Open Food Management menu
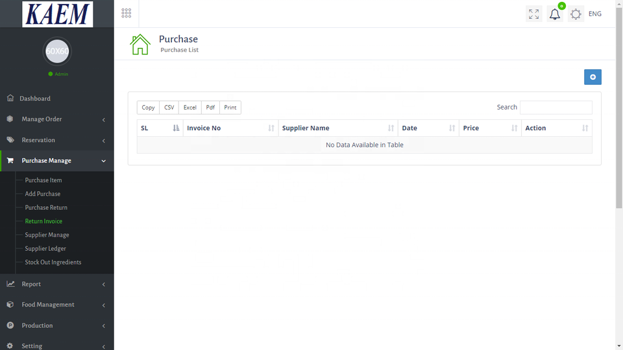This screenshot has width=623, height=350. [47, 305]
